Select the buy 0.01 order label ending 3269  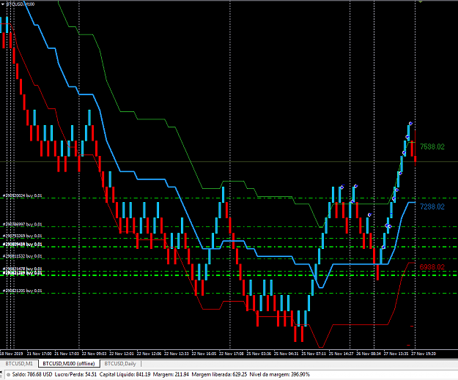23,236
